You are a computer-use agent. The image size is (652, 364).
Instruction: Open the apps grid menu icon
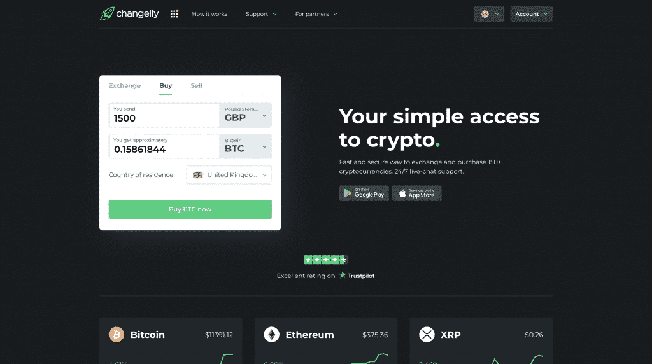click(x=174, y=14)
